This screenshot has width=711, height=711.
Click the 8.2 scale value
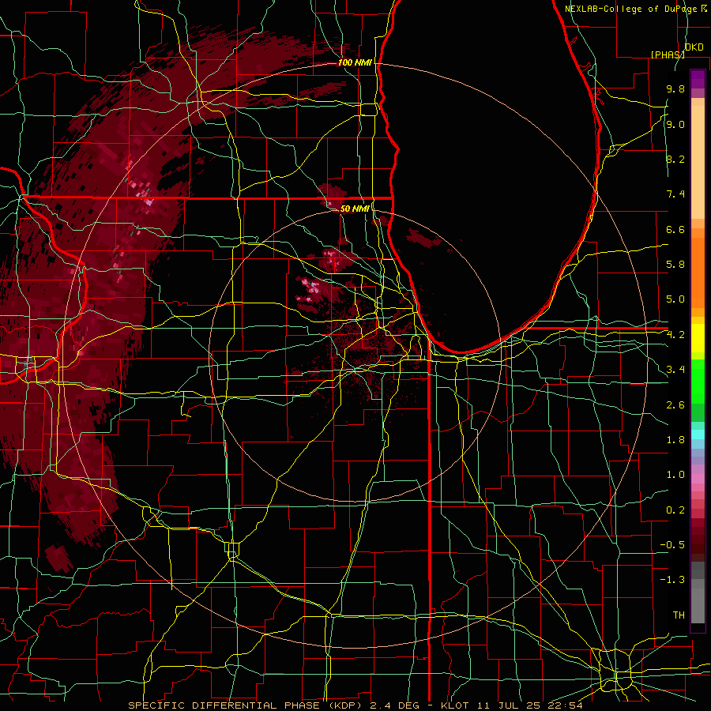675,159
